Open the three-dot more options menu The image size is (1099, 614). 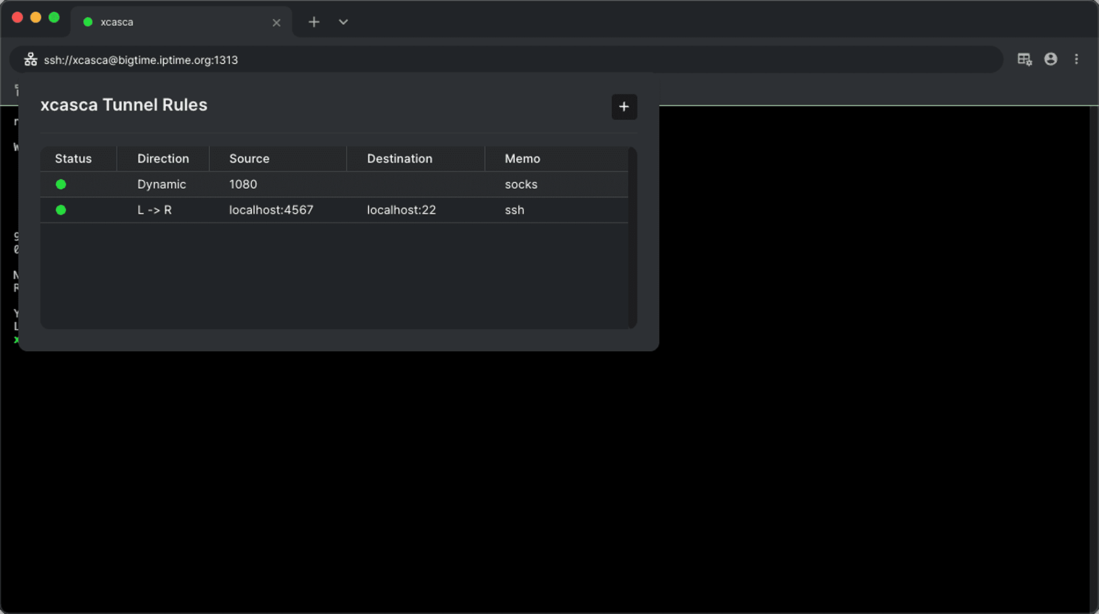1076,60
